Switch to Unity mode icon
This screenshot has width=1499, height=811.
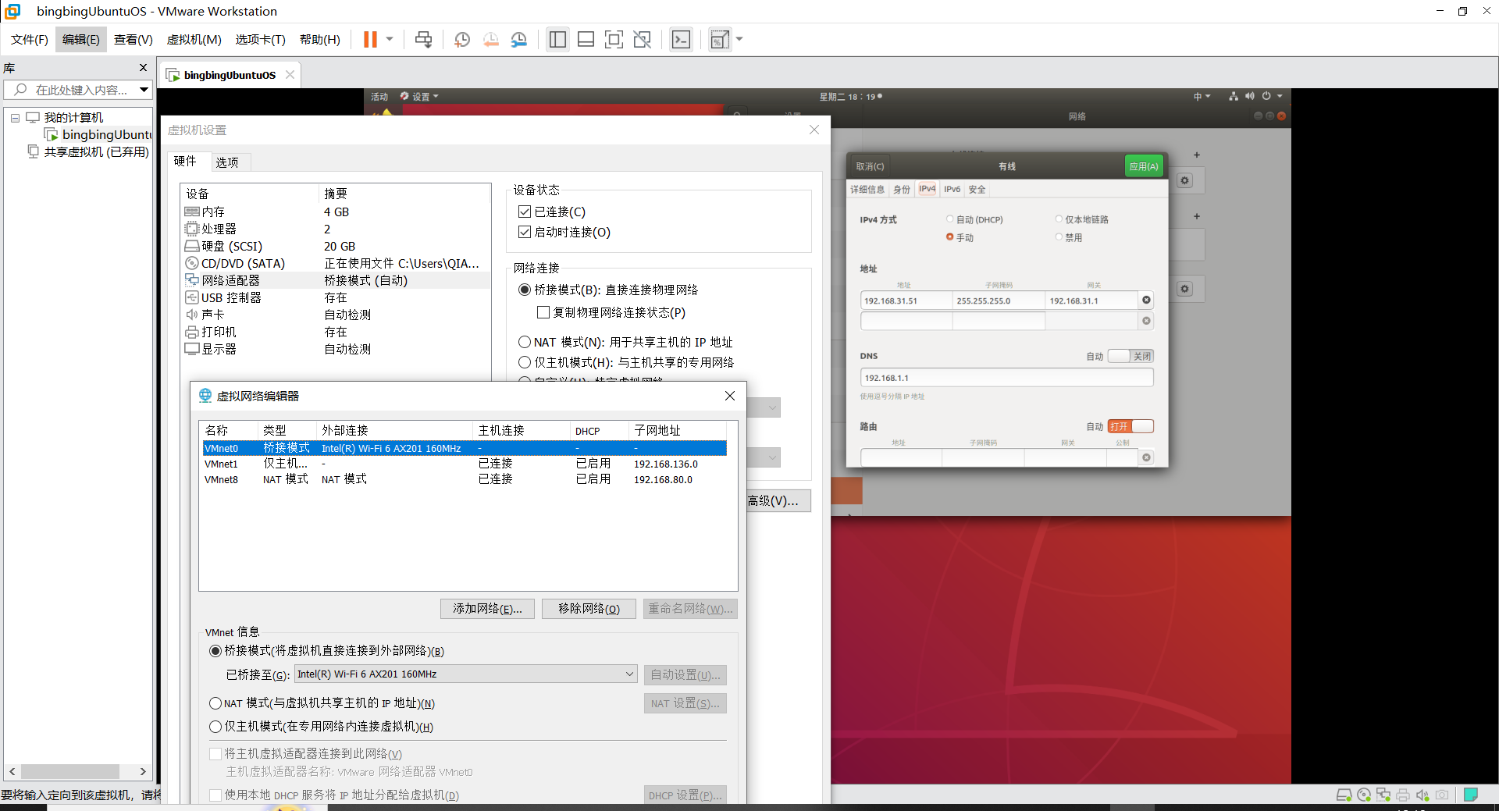642,39
